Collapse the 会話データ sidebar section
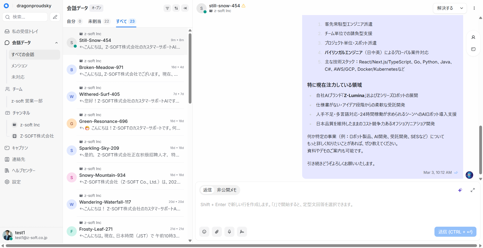 [x=56, y=43]
